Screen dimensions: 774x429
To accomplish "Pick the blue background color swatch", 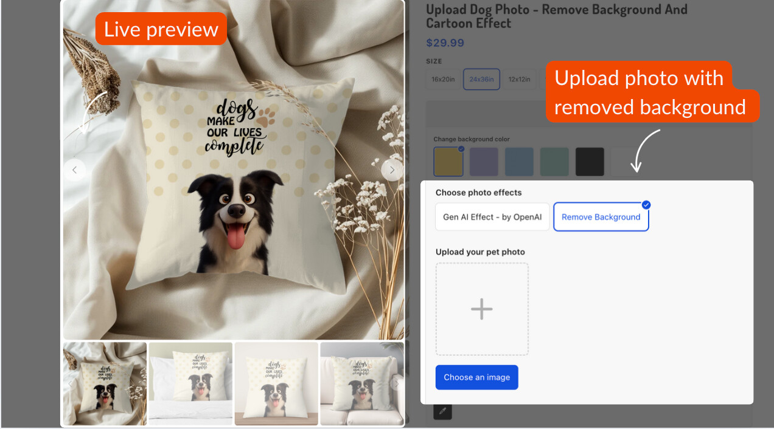I will coord(519,162).
